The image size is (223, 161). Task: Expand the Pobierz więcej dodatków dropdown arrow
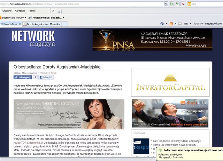(63, 18)
